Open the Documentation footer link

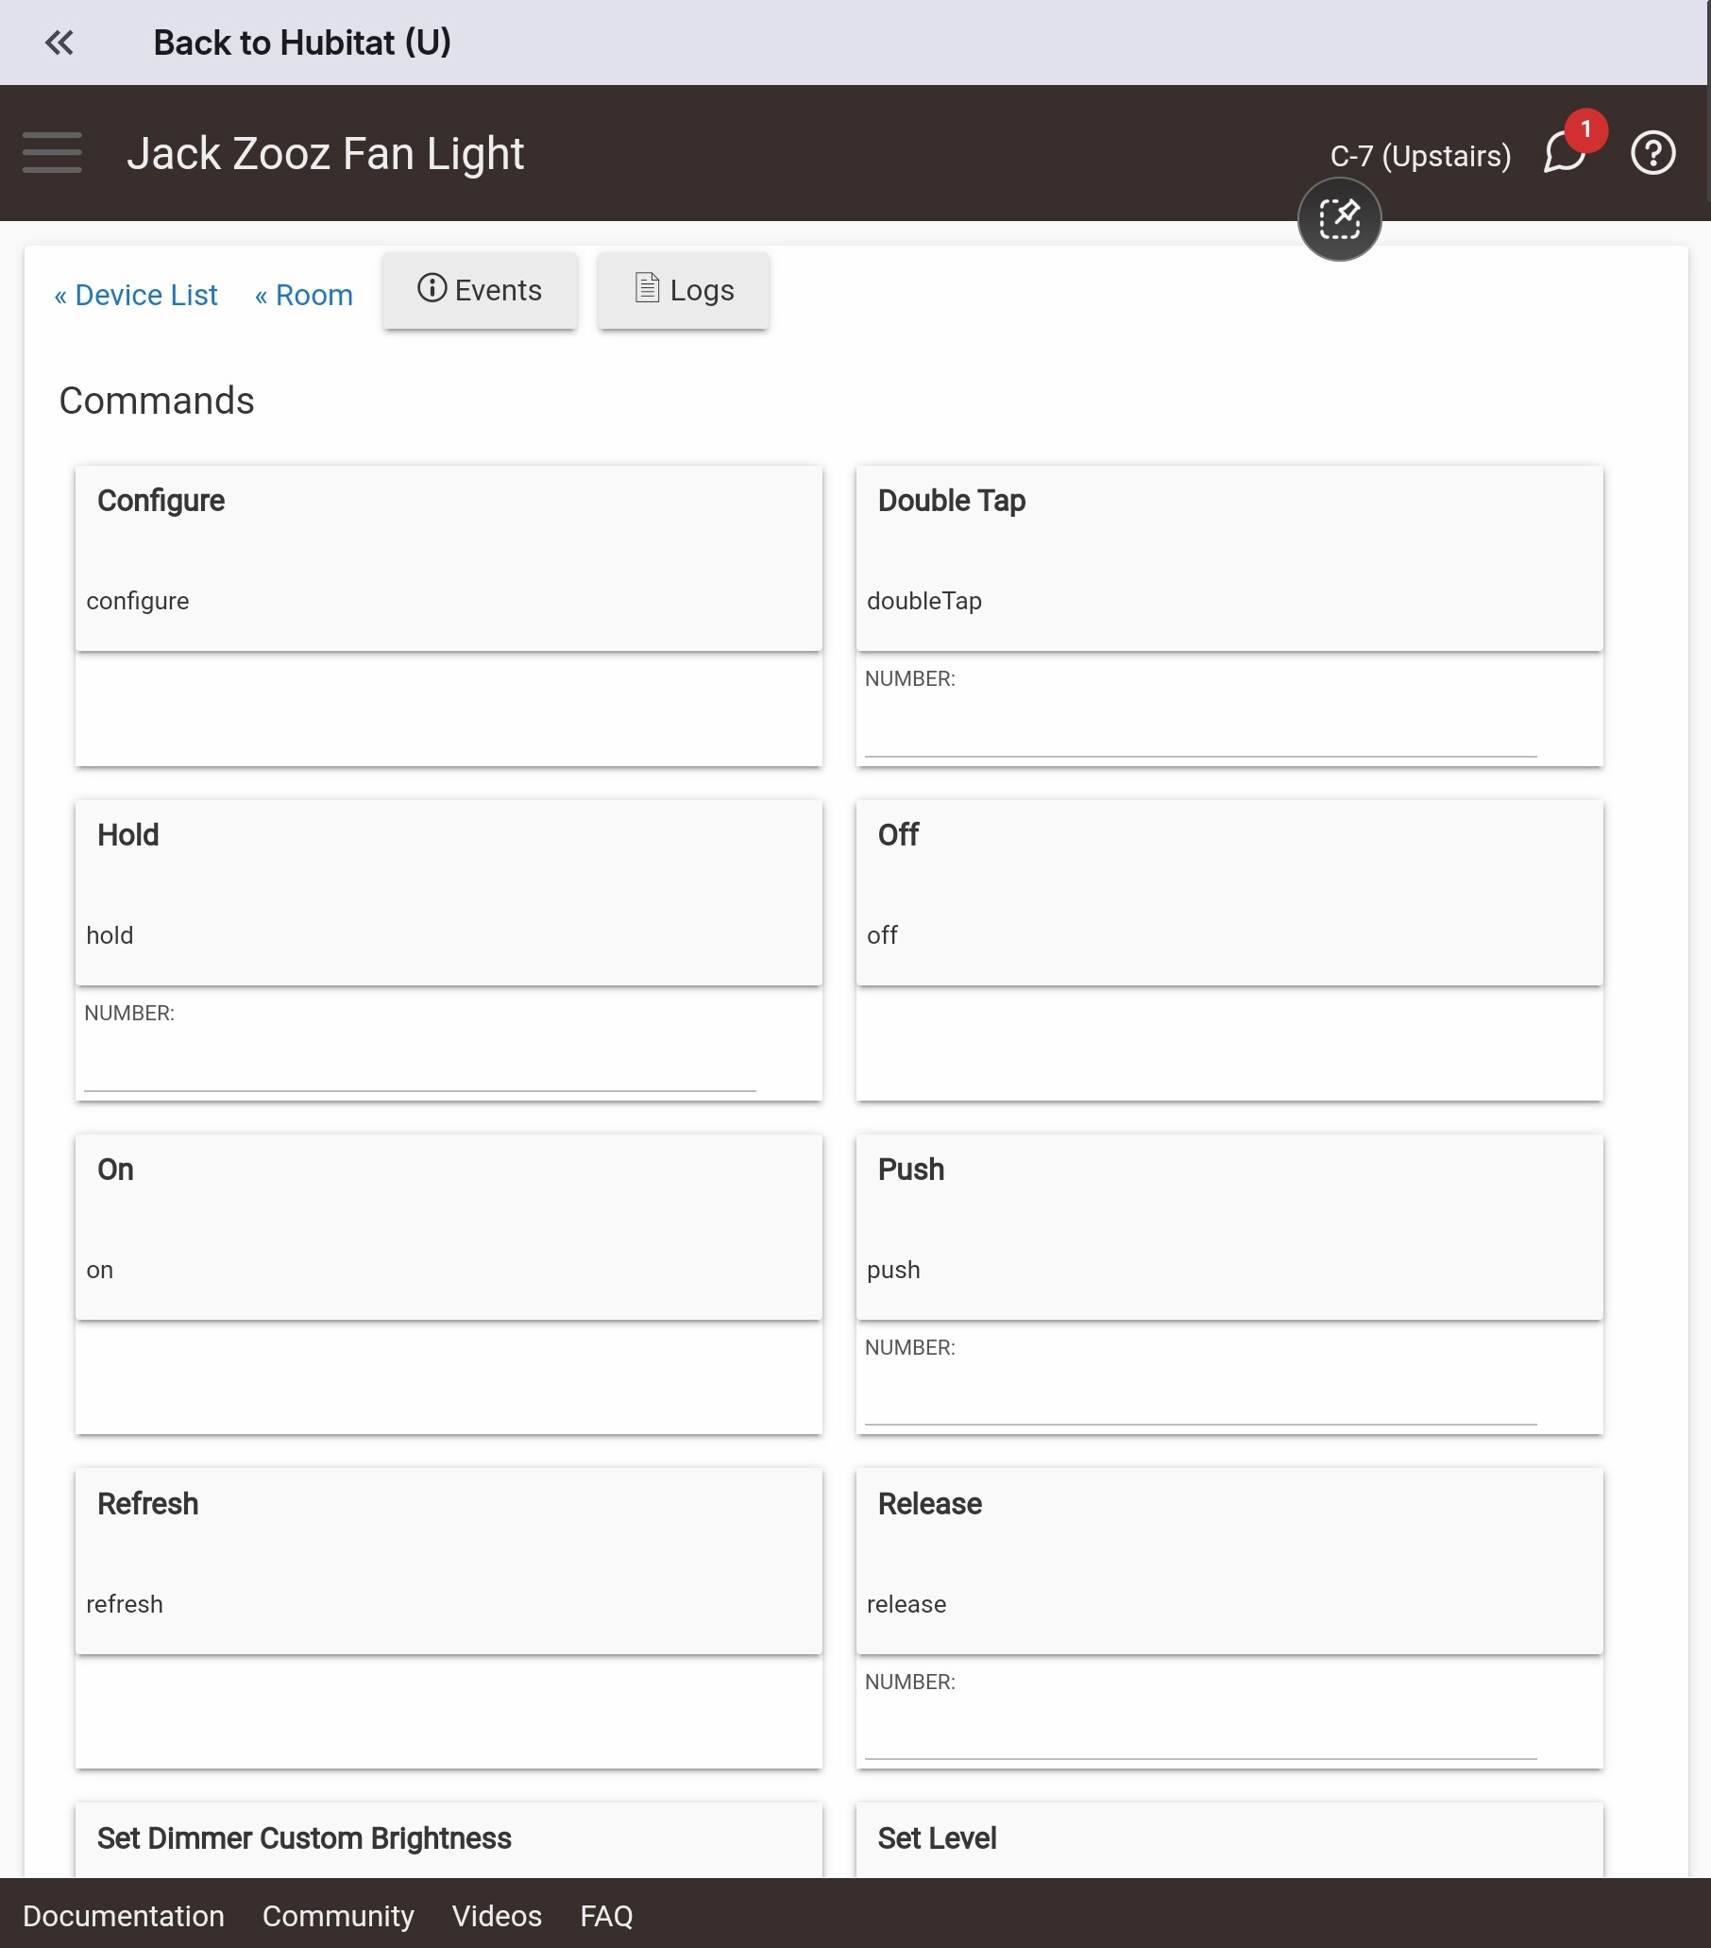(124, 1916)
